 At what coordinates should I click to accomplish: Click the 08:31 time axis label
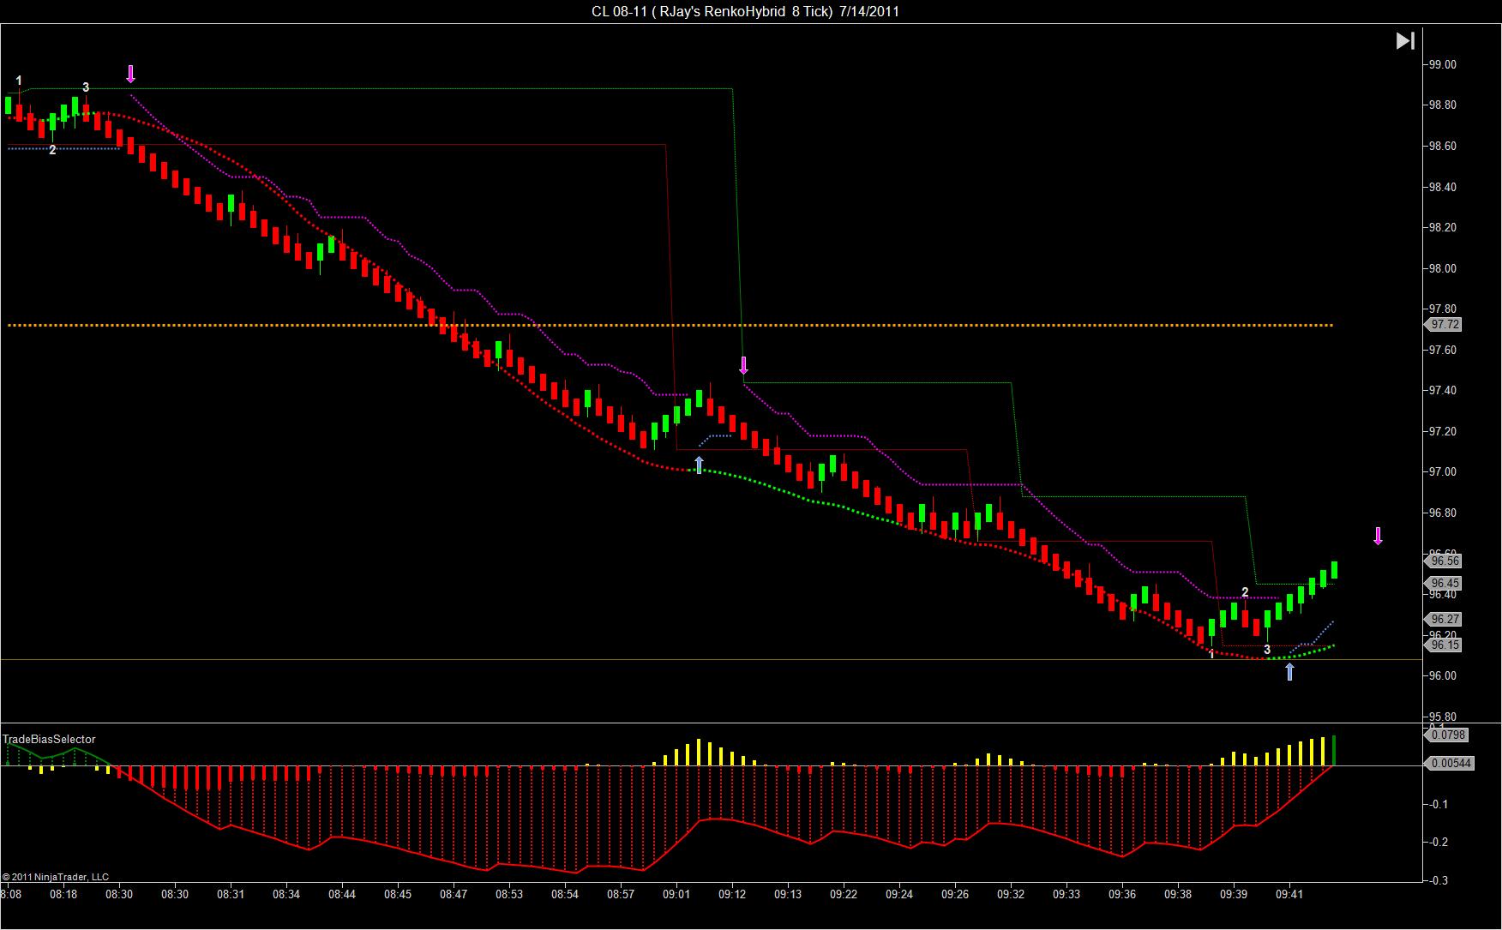pyautogui.click(x=231, y=895)
